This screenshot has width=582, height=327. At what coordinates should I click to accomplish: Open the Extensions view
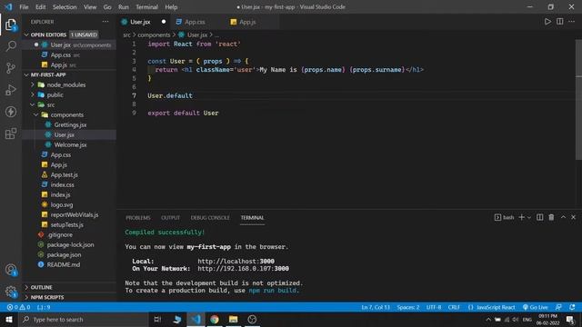[11, 134]
